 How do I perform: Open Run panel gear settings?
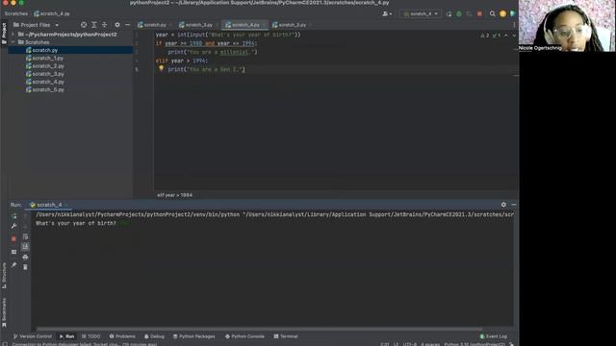click(503, 205)
